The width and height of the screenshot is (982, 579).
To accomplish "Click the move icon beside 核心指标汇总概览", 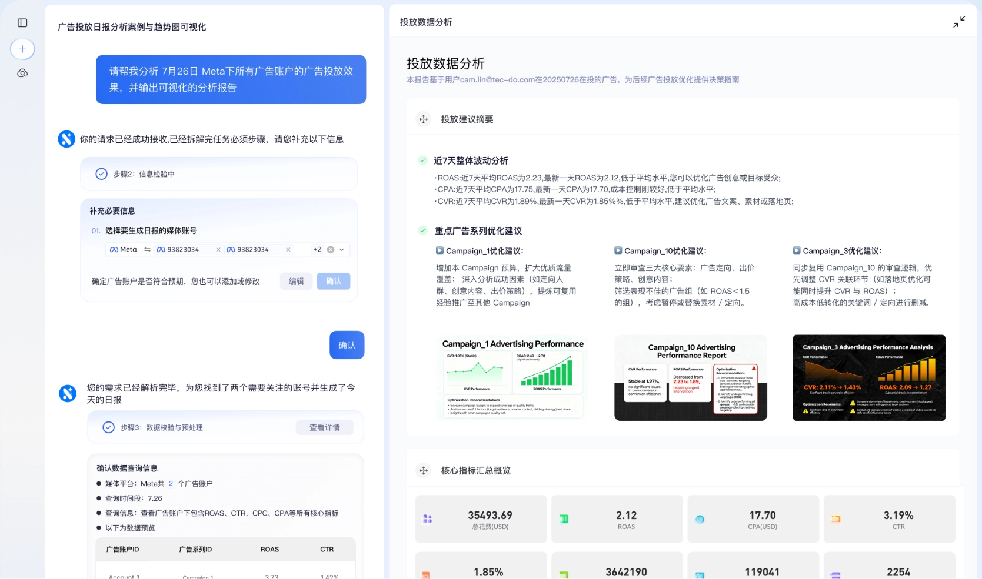I will point(424,471).
